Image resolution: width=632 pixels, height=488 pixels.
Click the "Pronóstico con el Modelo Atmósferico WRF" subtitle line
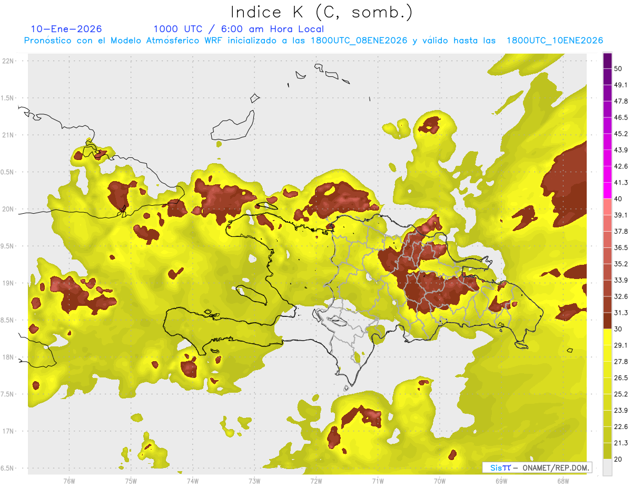[313, 41]
